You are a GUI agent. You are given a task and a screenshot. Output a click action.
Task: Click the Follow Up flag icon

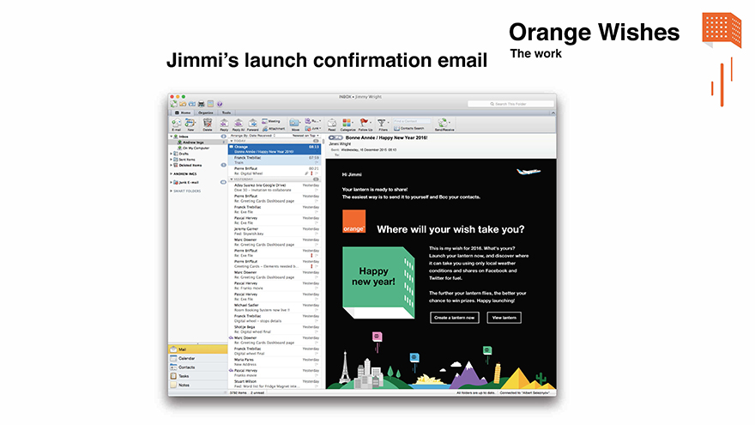pyautogui.click(x=365, y=124)
